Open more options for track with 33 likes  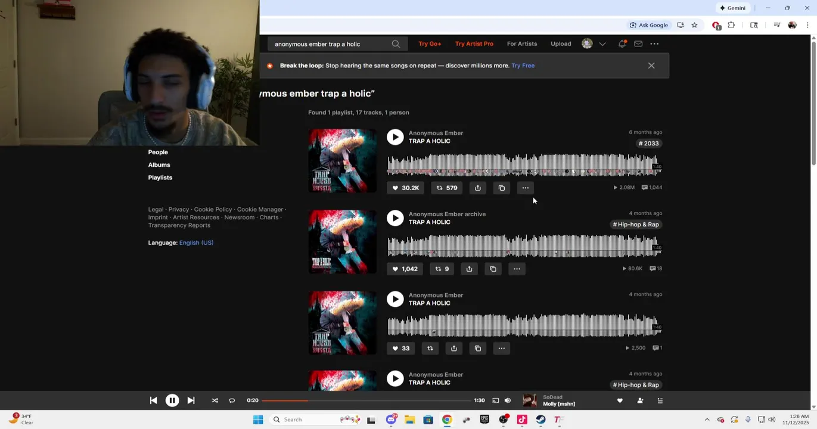pos(502,349)
